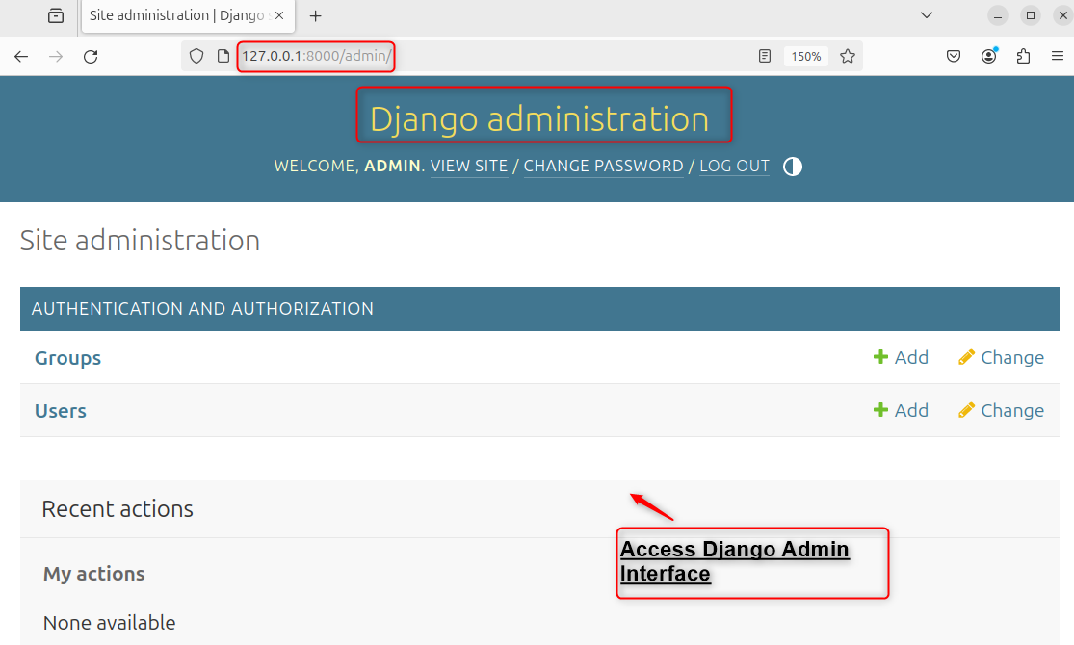Open Change pencil icon for Groups
The height and width of the screenshot is (645, 1074).
click(x=1001, y=357)
